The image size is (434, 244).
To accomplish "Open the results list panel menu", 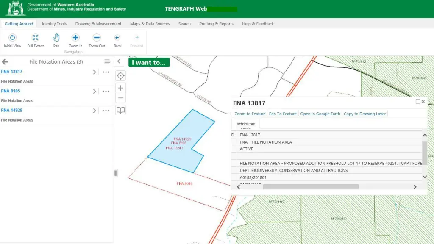I will [x=107, y=62].
